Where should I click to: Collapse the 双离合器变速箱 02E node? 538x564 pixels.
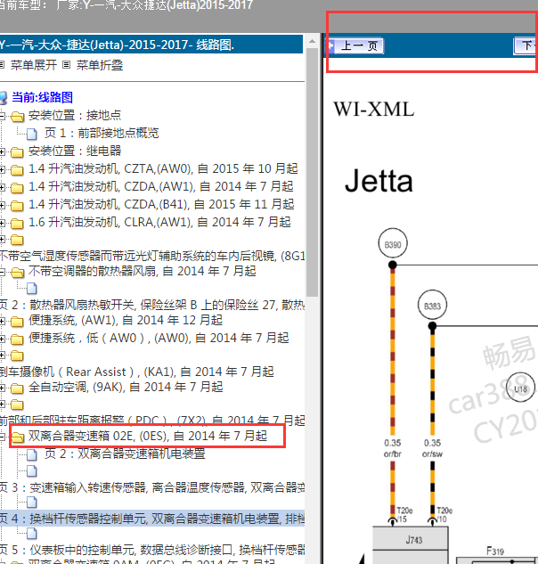[x=2, y=437]
